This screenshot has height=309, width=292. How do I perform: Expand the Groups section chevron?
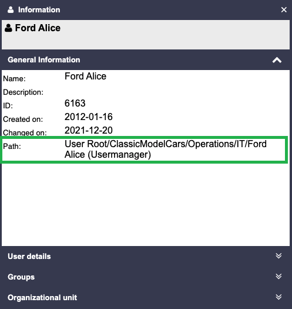click(x=278, y=276)
